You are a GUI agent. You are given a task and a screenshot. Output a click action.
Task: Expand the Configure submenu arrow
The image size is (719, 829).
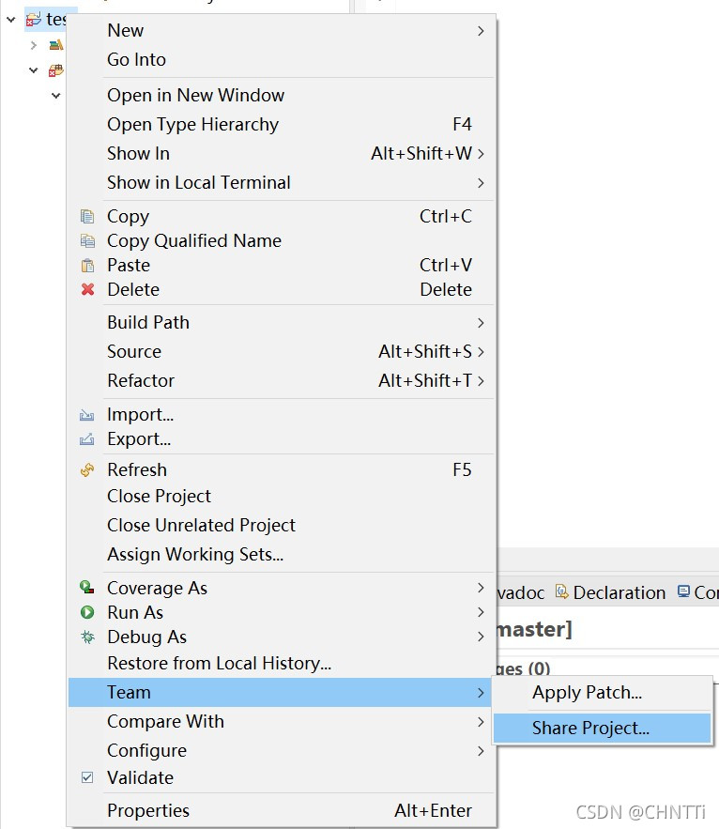click(x=481, y=751)
